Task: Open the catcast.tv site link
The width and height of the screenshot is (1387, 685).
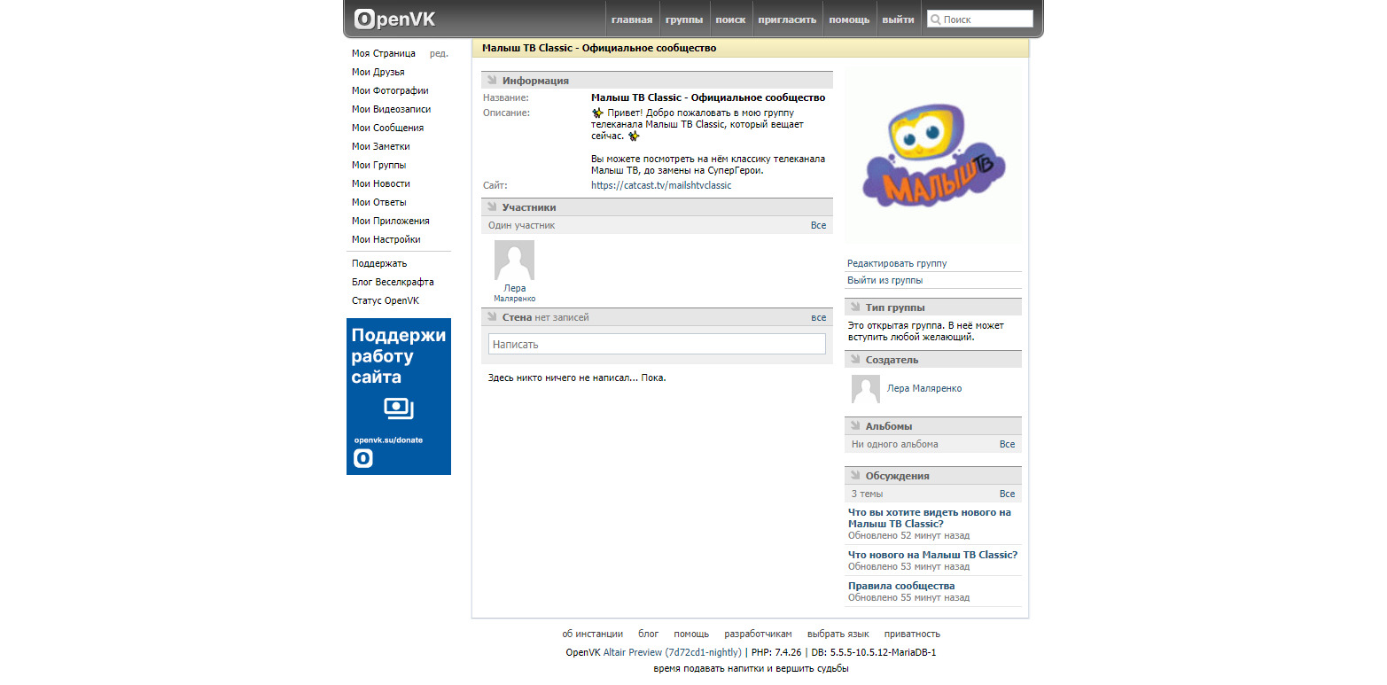Action: click(x=661, y=185)
